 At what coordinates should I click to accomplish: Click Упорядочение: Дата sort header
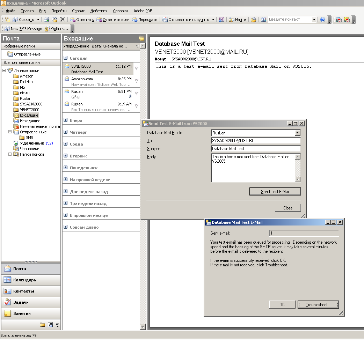82,46
